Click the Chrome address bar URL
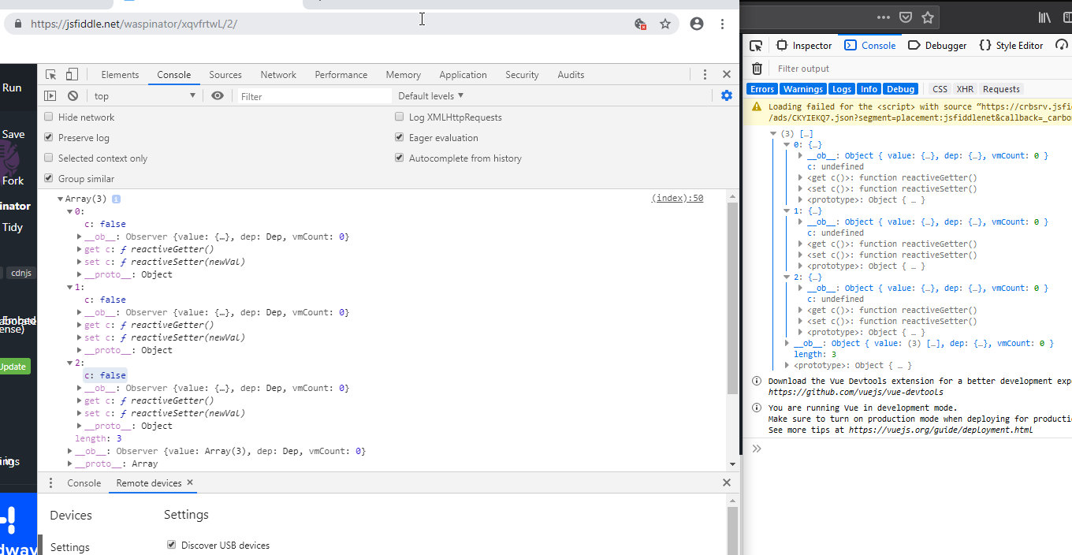This screenshot has height=555, width=1072. pyautogui.click(x=134, y=24)
